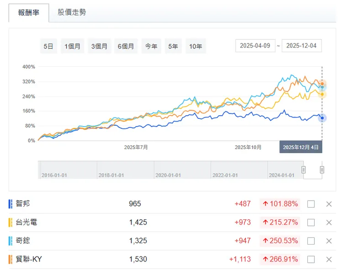Click the blue 智邦 endpoint dot on chart
Viewport: 338px width, 272px height.
click(x=322, y=118)
